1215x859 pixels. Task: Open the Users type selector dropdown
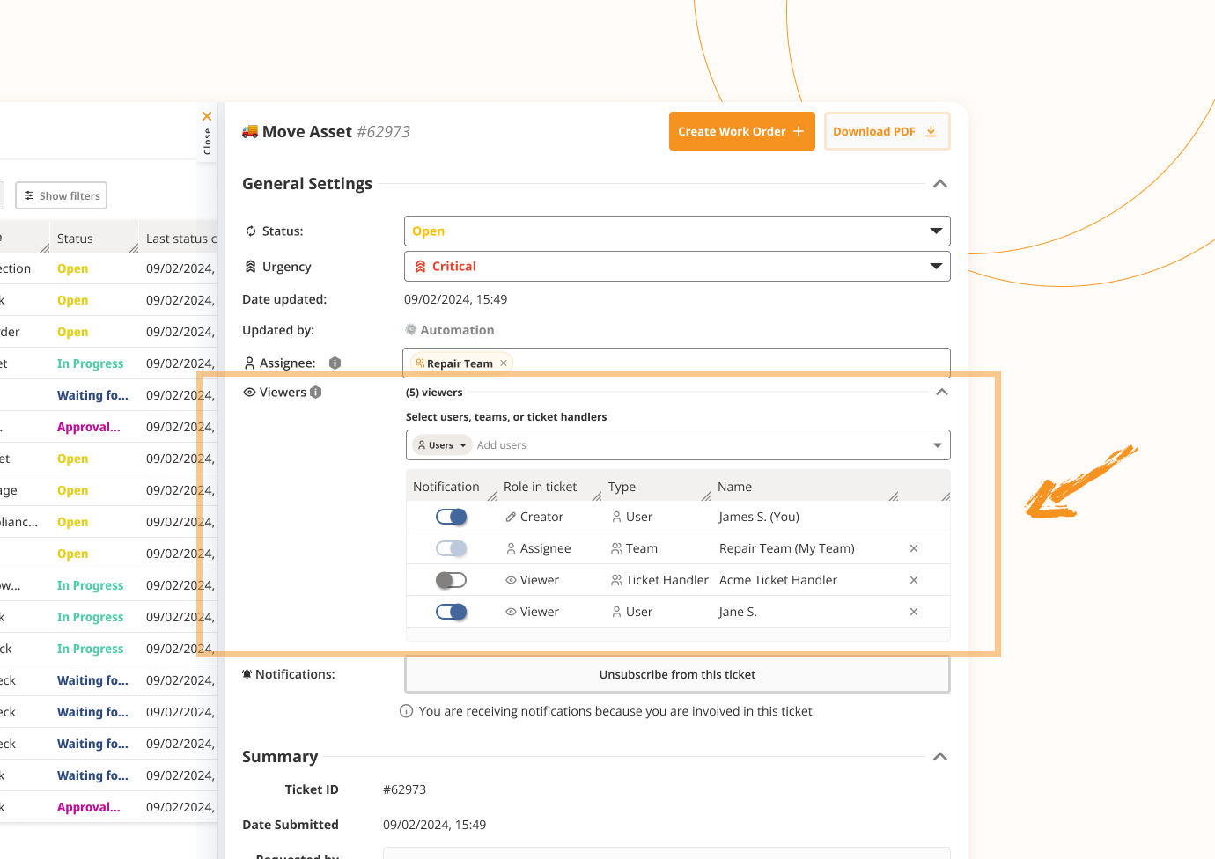pyautogui.click(x=442, y=445)
